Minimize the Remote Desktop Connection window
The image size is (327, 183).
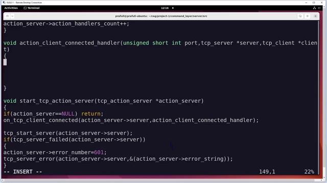coord(306,3)
